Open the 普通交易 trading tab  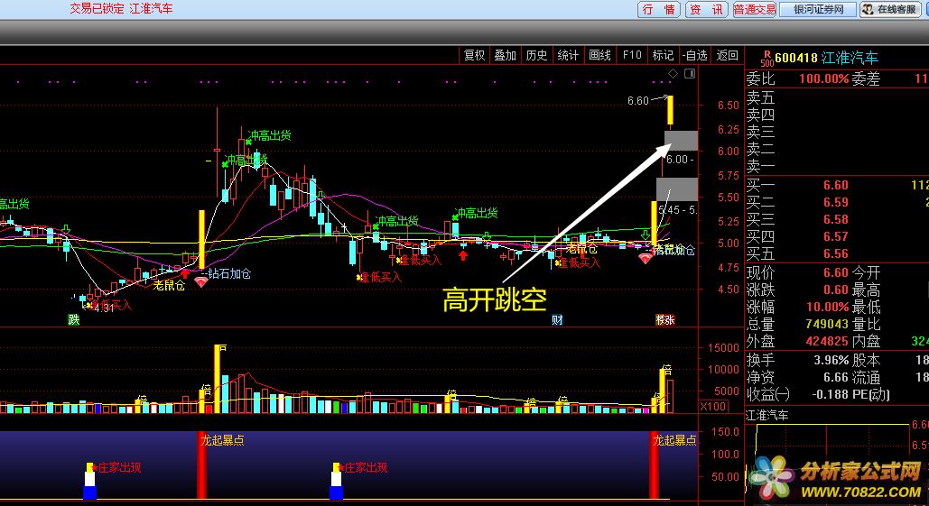point(754,9)
